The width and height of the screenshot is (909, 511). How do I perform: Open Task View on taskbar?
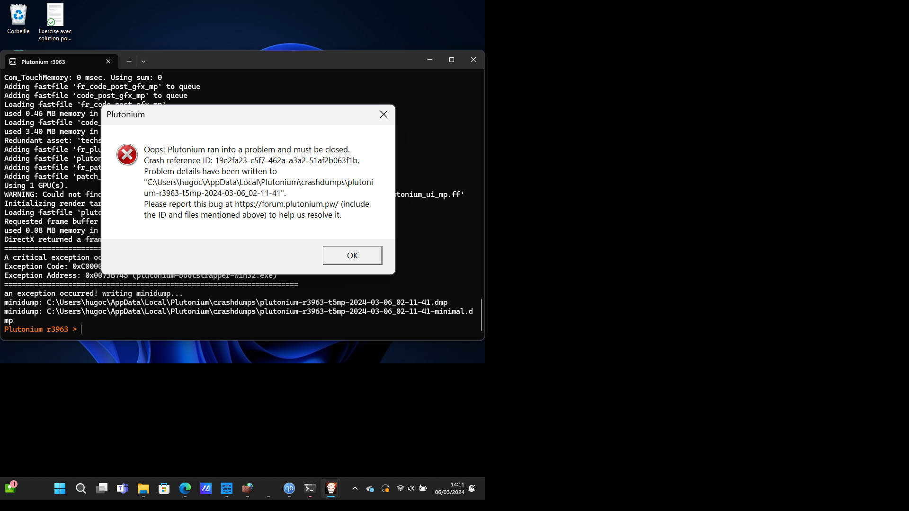[102, 488]
